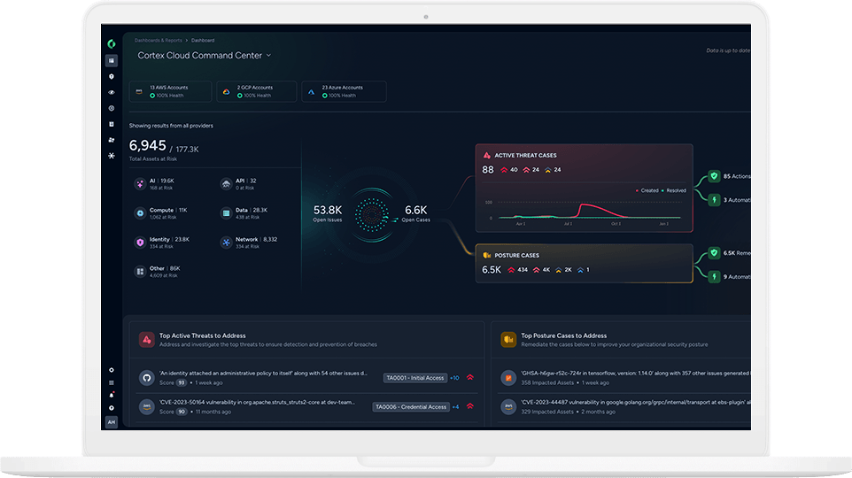Screen dimensions: 852x478
Task: Click the circular help icon above AH avatar
Action: [x=112, y=408]
